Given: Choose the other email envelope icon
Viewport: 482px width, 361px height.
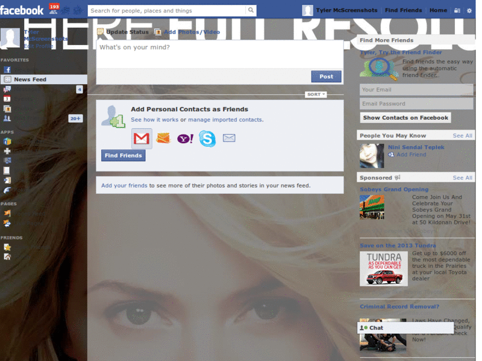Looking at the screenshot, I should pos(229,138).
